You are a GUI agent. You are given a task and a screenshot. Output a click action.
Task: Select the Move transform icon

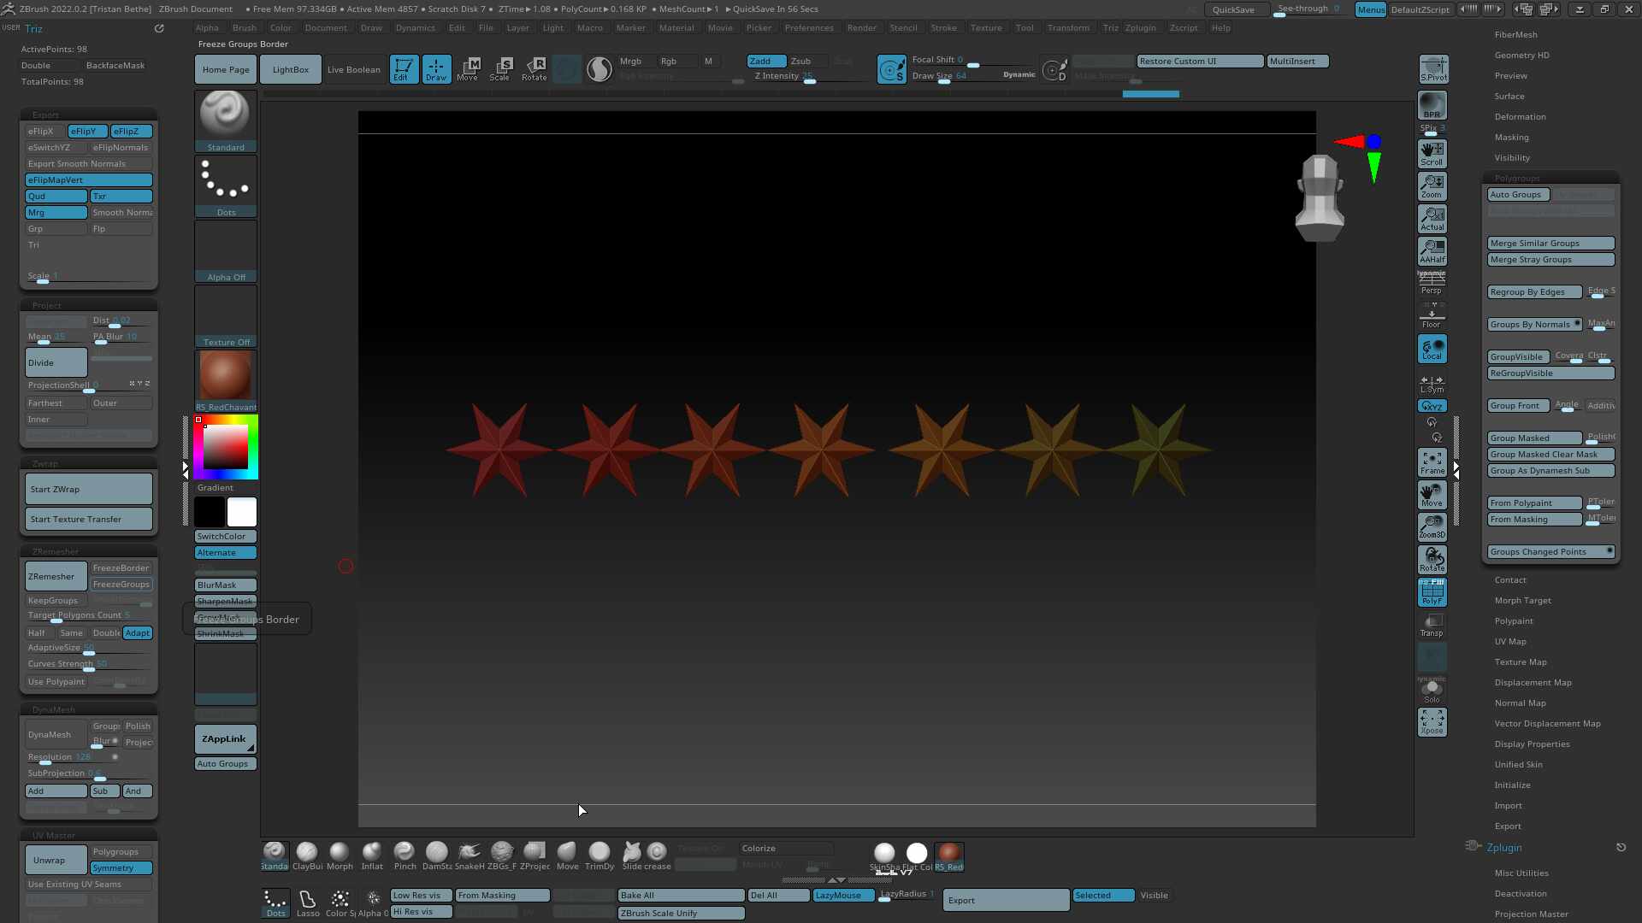tap(468, 69)
